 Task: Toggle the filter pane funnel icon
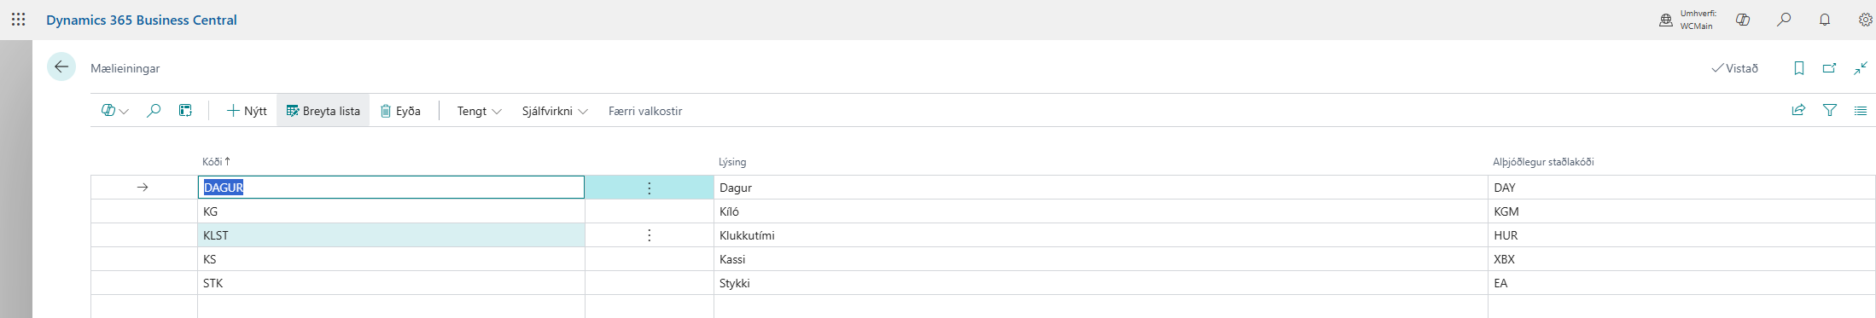(1830, 110)
